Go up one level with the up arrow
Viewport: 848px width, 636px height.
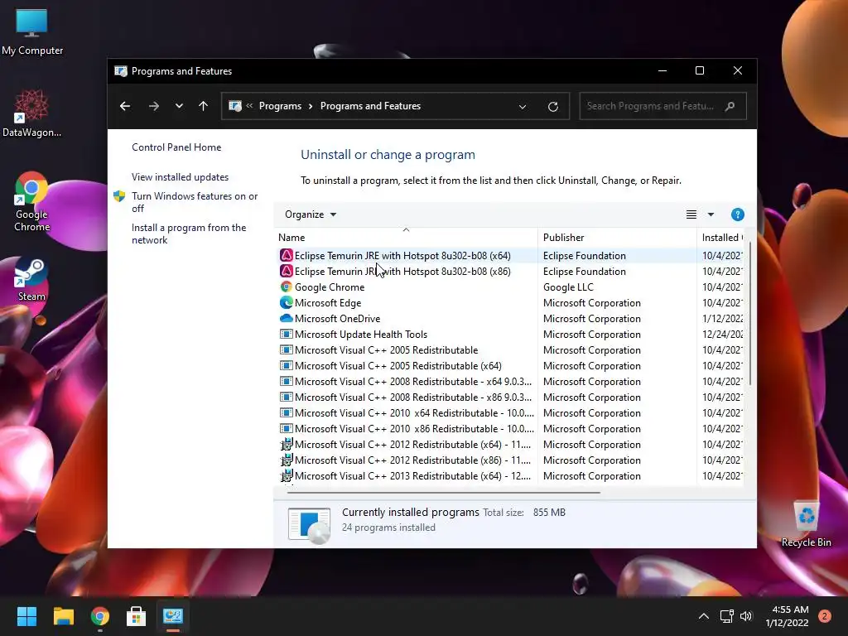click(x=204, y=106)
